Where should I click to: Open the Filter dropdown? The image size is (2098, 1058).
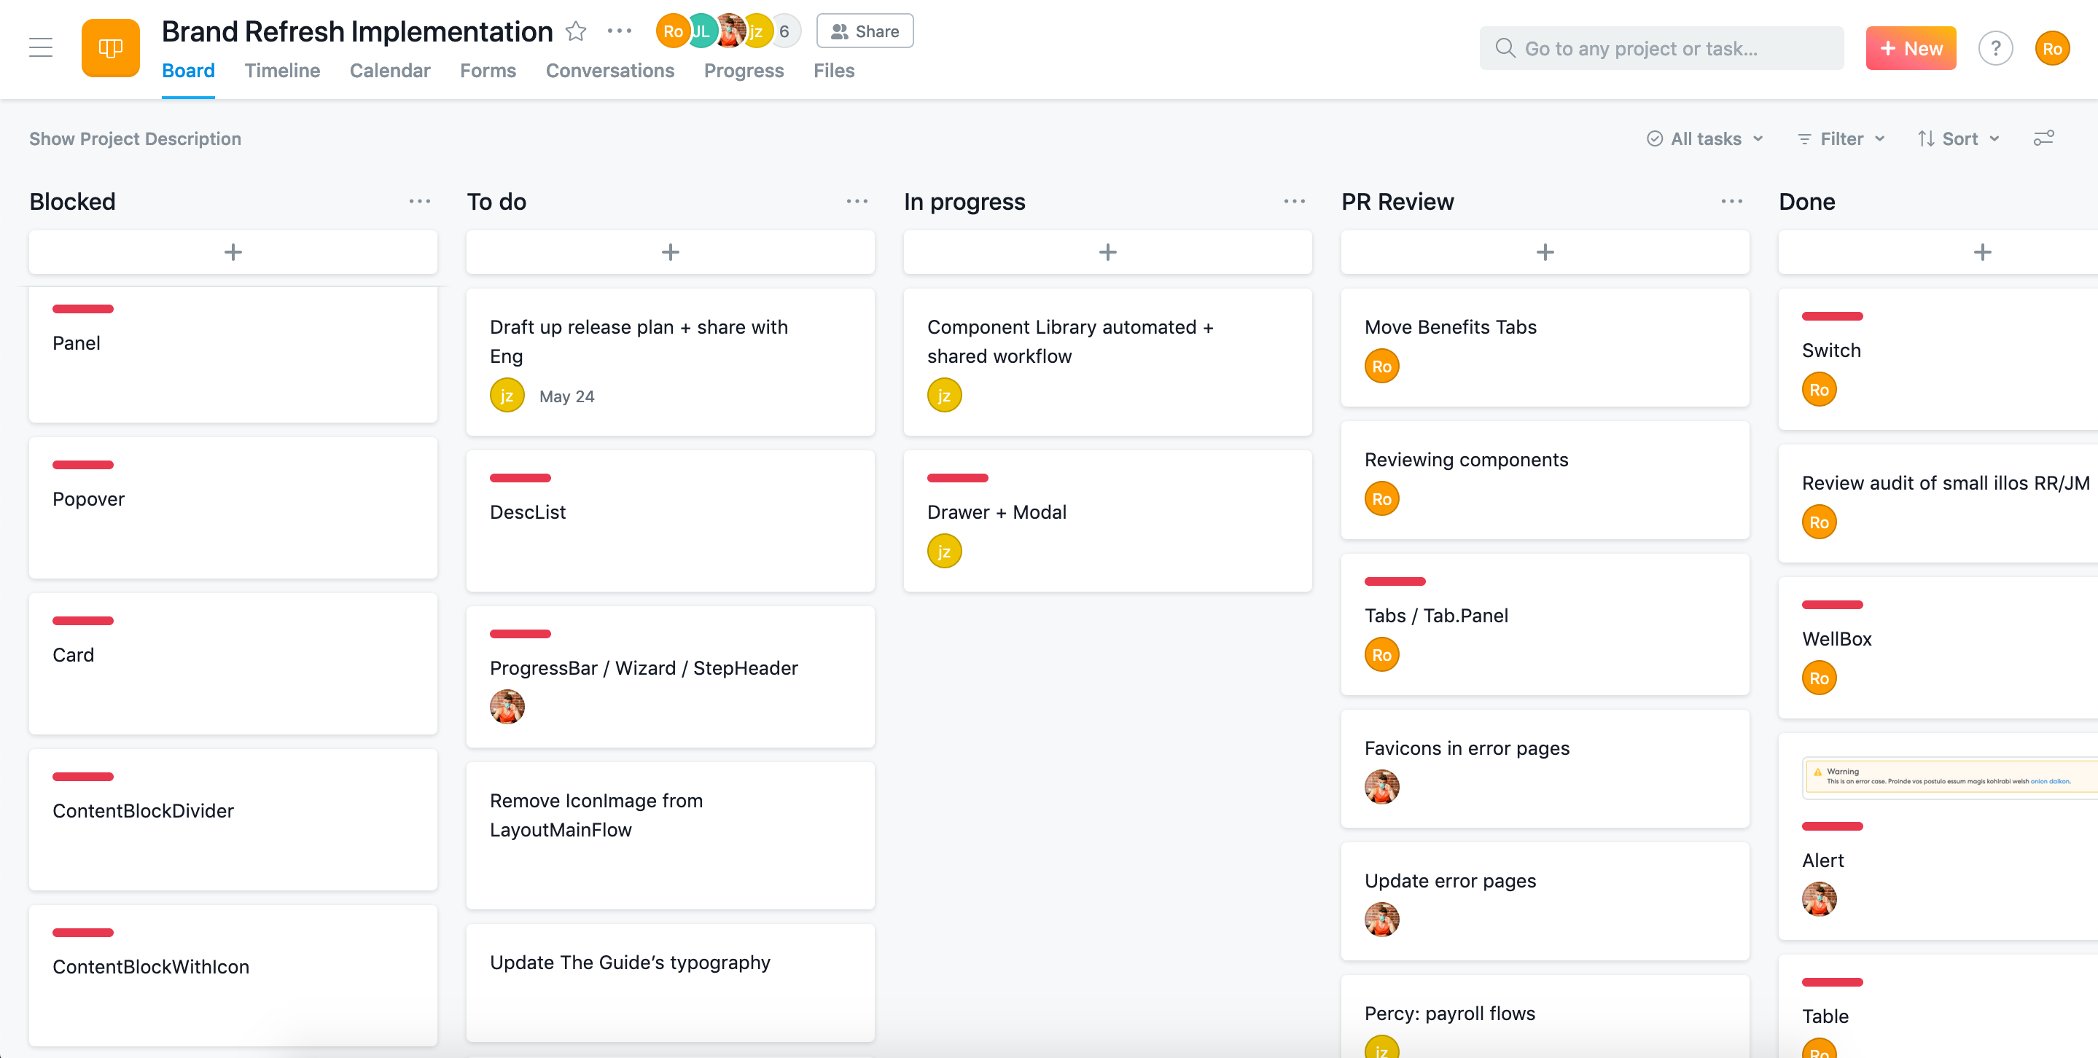click(1841, 139)
